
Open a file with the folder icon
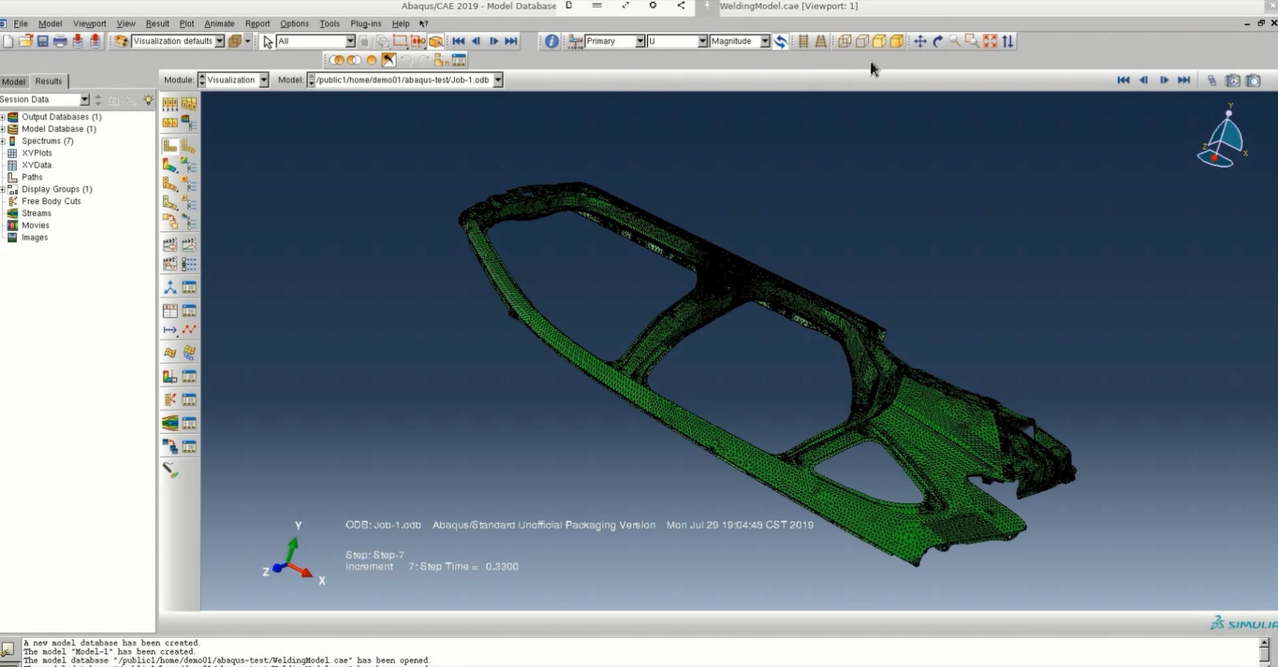click(x=25, y=41)
